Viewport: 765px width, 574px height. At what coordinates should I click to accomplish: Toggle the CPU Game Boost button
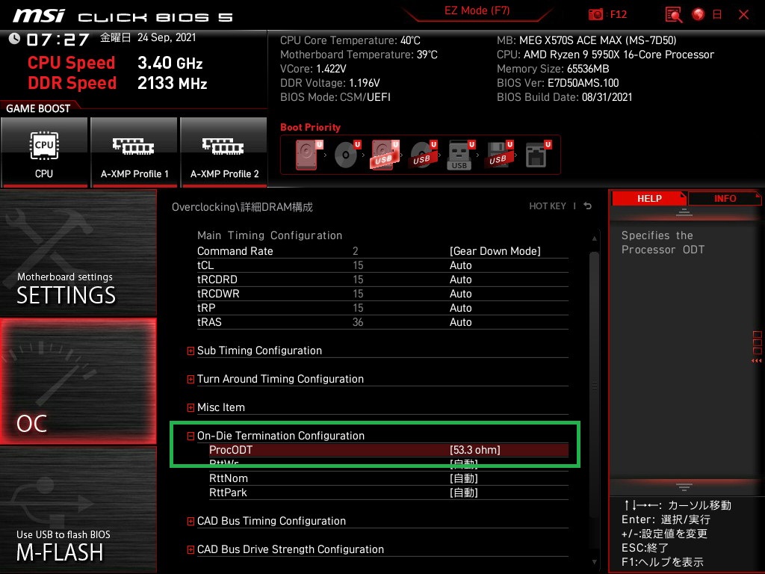[x=44, y=152]
